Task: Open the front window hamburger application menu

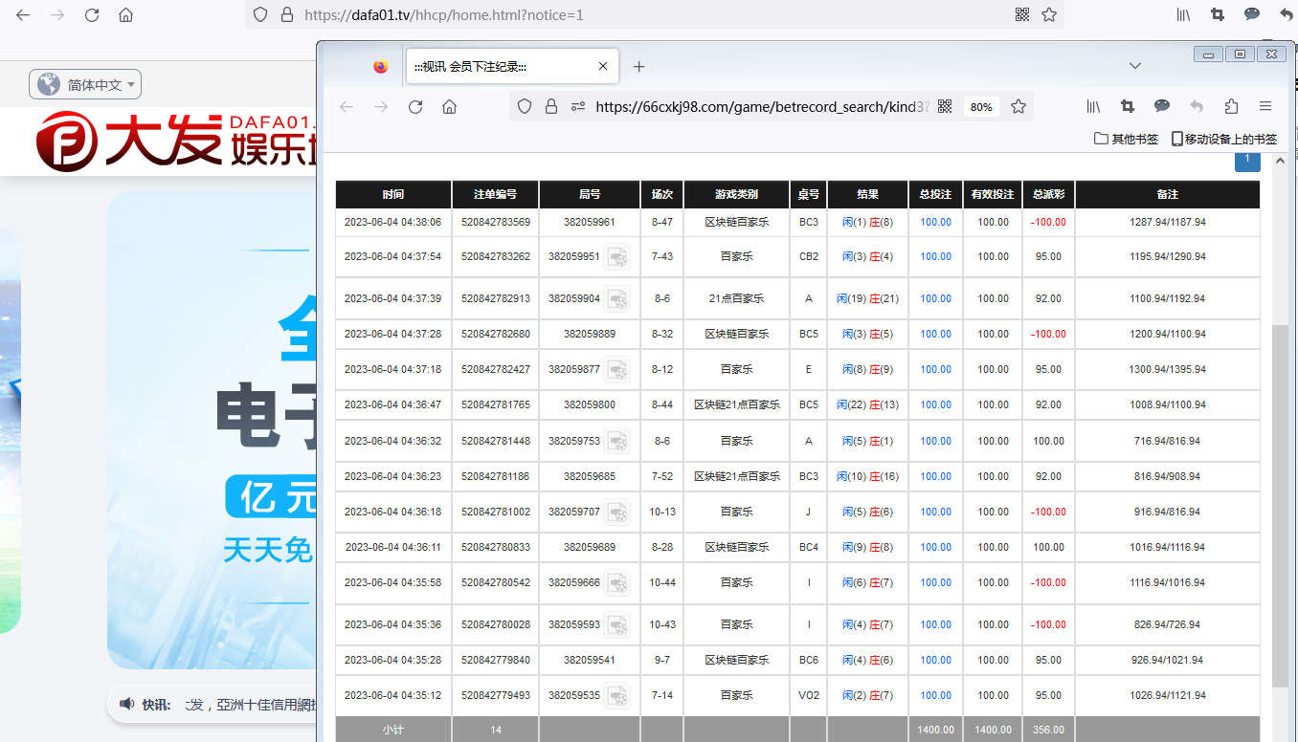Action: click(1265, 107)
